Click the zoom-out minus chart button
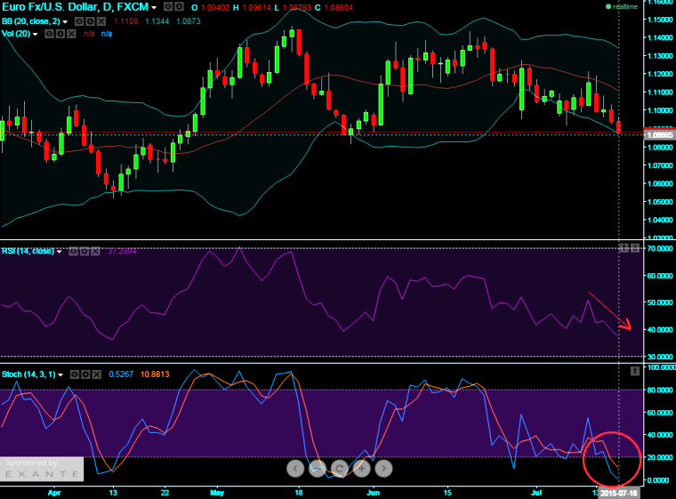The width and height of the screenshot is (676, 499). coord(318,469)
